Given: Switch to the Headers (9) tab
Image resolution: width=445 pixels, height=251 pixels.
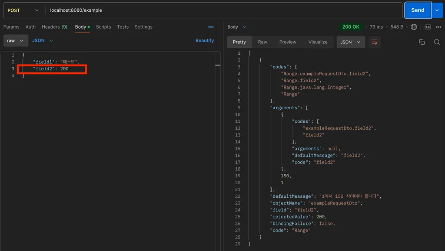Looking at the screenshot, I should 54,27.
